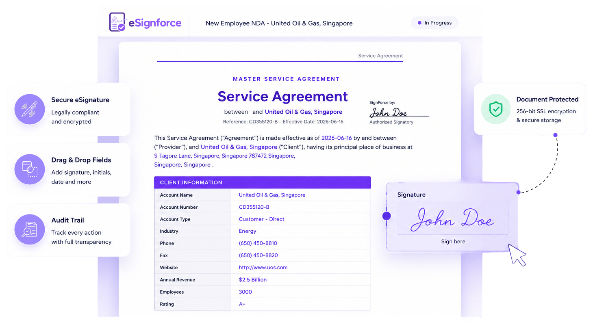Viewport: 593px width, 333px height.
Task: Click the Add signature, initials, date description
Action: [x=81, y=177]
